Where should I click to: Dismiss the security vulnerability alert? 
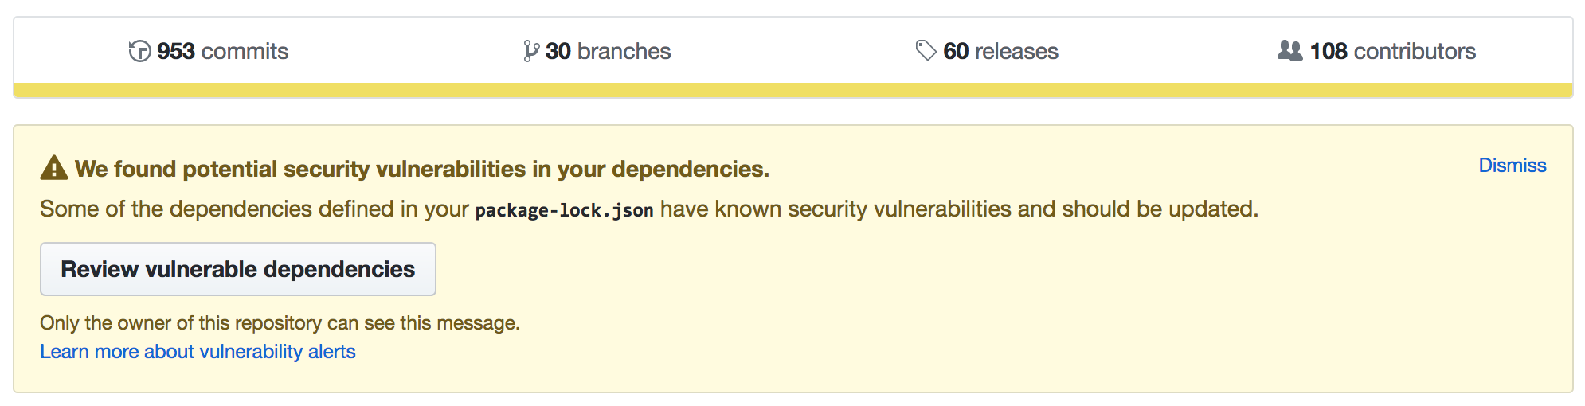coord(1513,165)
